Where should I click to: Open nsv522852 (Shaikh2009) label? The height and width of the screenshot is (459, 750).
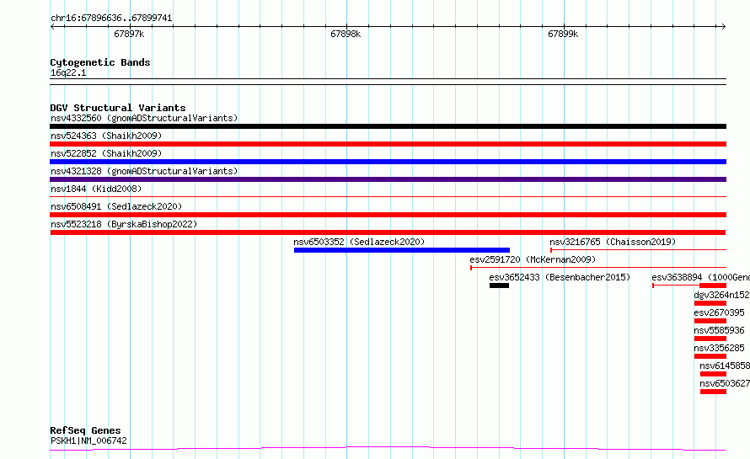(106, 153)
